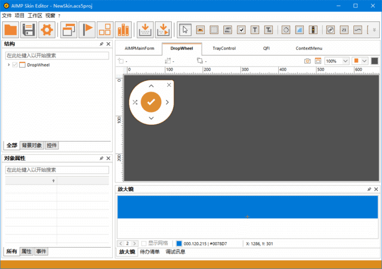Click the save floppy disk icon
The width and height of the screenshot is (382, 269).
click(x=29, y=29)
